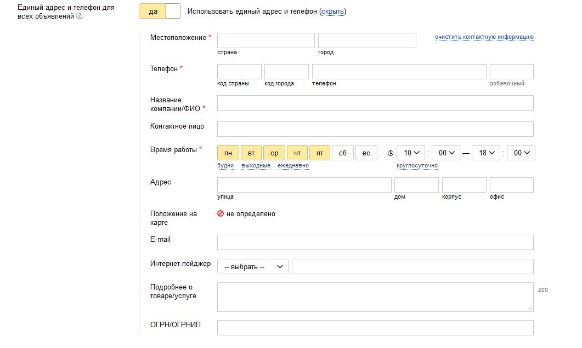Select the 'ежедневно' preset link

tap(293, 166)
